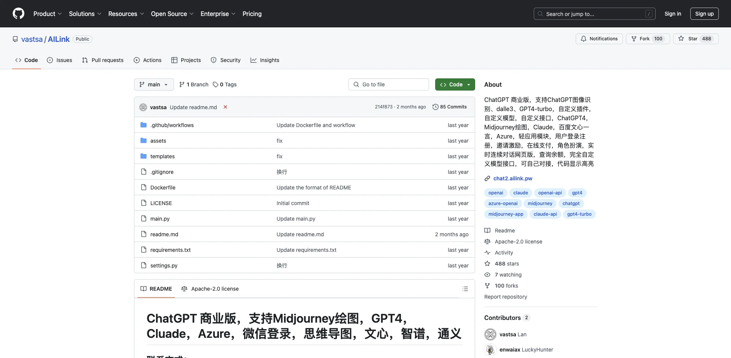Click the GitHub logo home icon
This screenshot has width=731, height=358.
18,14
